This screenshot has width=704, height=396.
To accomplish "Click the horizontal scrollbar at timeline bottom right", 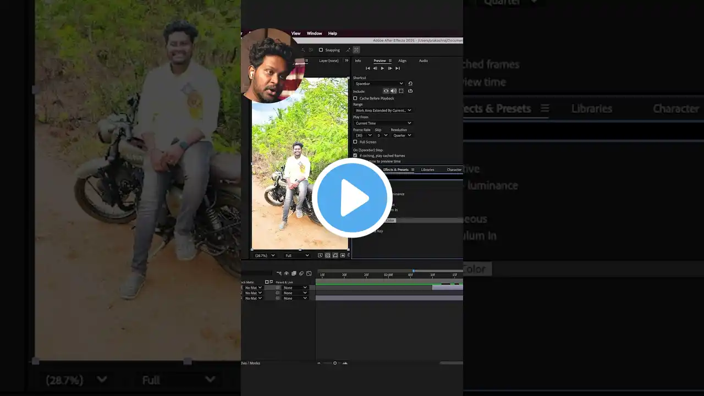I will pyautogui.click(x=451, y=363).
